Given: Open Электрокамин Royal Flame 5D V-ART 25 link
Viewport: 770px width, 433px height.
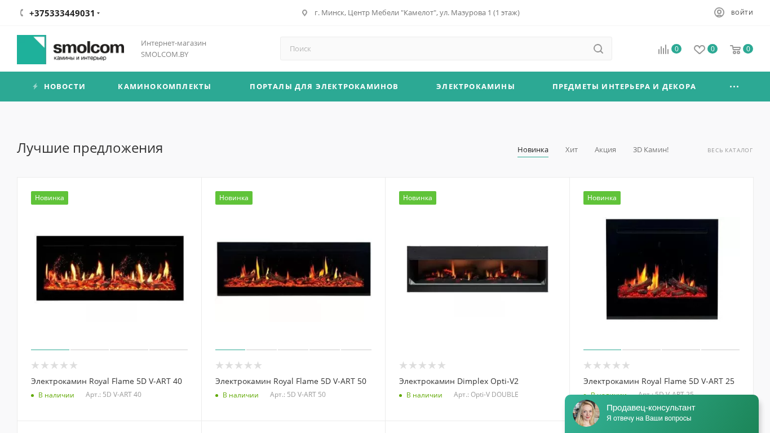Looking at the screenshot, I should [x=659, y=381].
